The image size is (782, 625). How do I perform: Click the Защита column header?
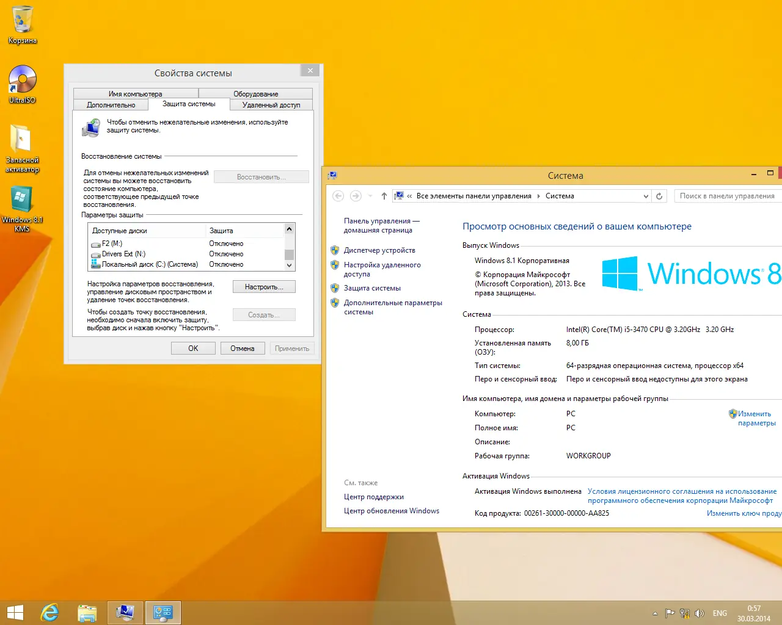tap(245, 231)
